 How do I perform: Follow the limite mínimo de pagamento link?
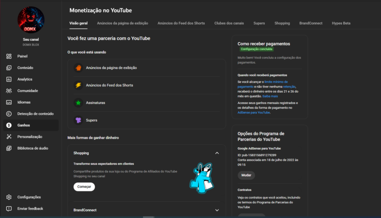coord(263,84)
